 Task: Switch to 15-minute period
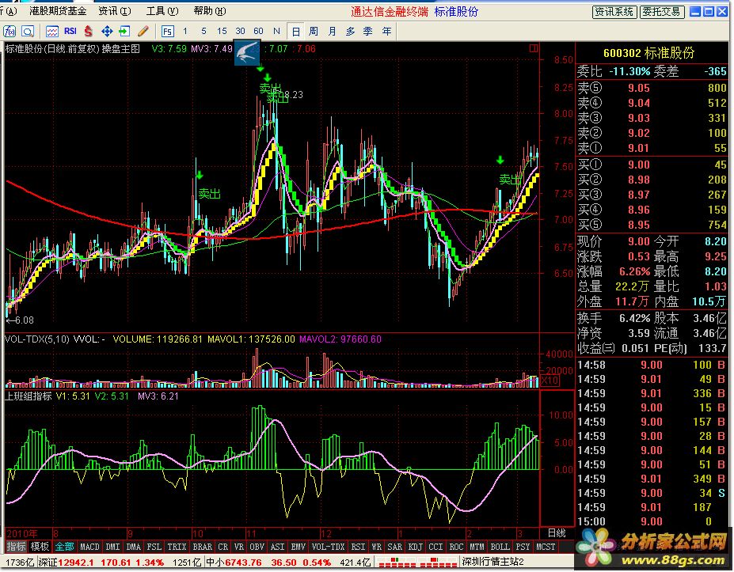(222, 31)
